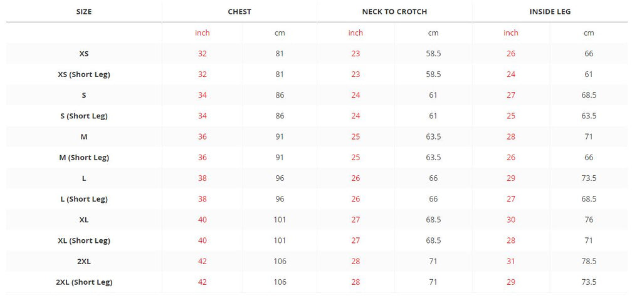The image size is (642, 308).
Task: Click the XL (Short Leg) row label
Action: click(x=84, y=240)
